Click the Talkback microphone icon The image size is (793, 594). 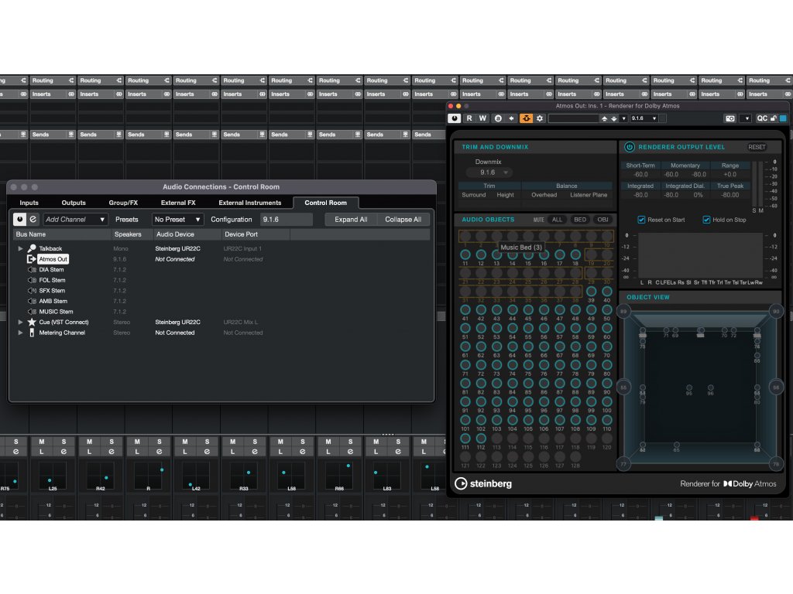32,248
